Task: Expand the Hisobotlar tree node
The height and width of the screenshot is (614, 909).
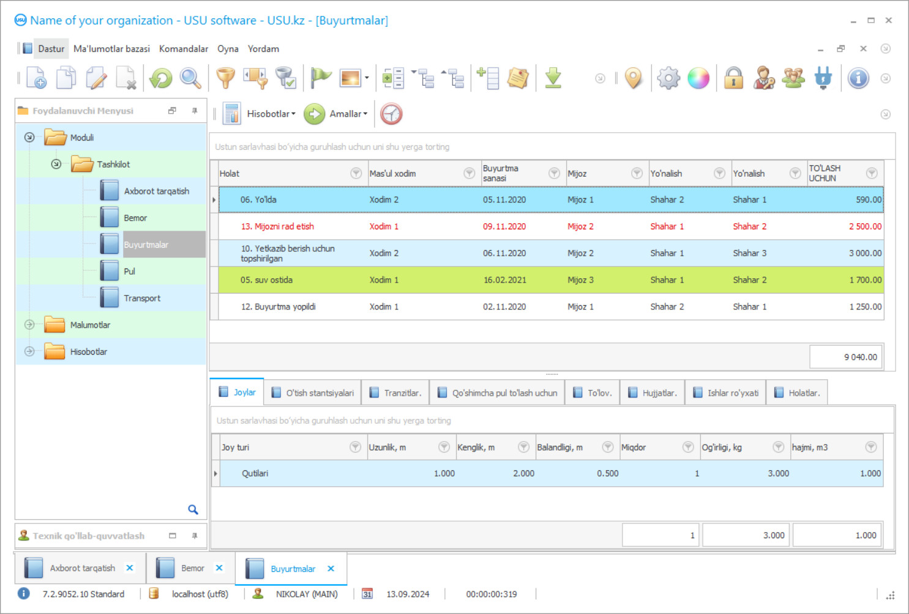Action: (29, 352)
